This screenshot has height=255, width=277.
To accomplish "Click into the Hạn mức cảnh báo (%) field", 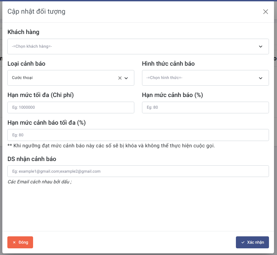I will point(205,107).
